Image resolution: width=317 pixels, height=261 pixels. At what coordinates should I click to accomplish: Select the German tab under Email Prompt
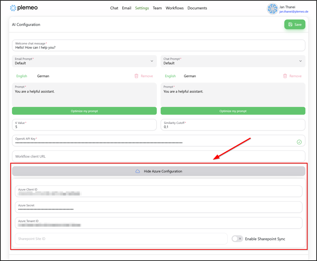coord(43,76)
